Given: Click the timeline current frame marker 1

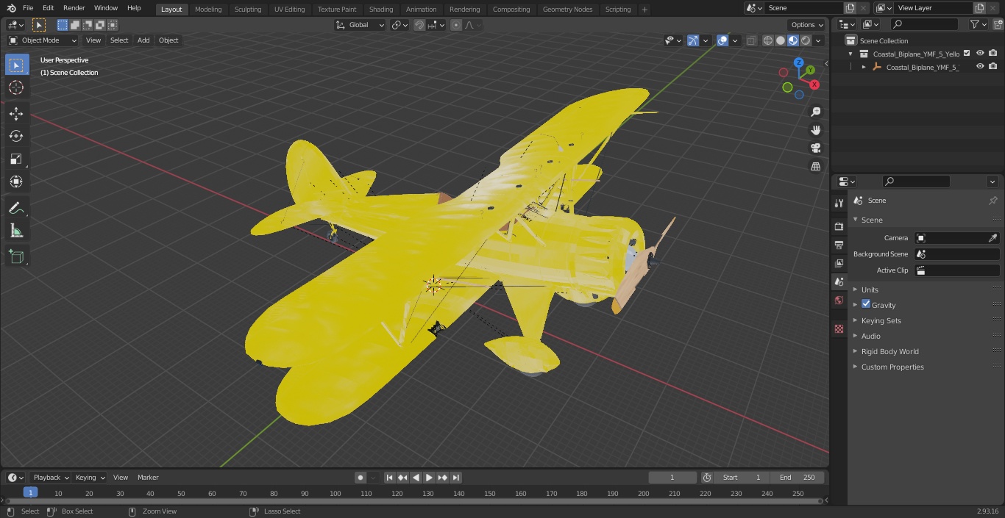Looking at the screenshot, I should (30, 493).
